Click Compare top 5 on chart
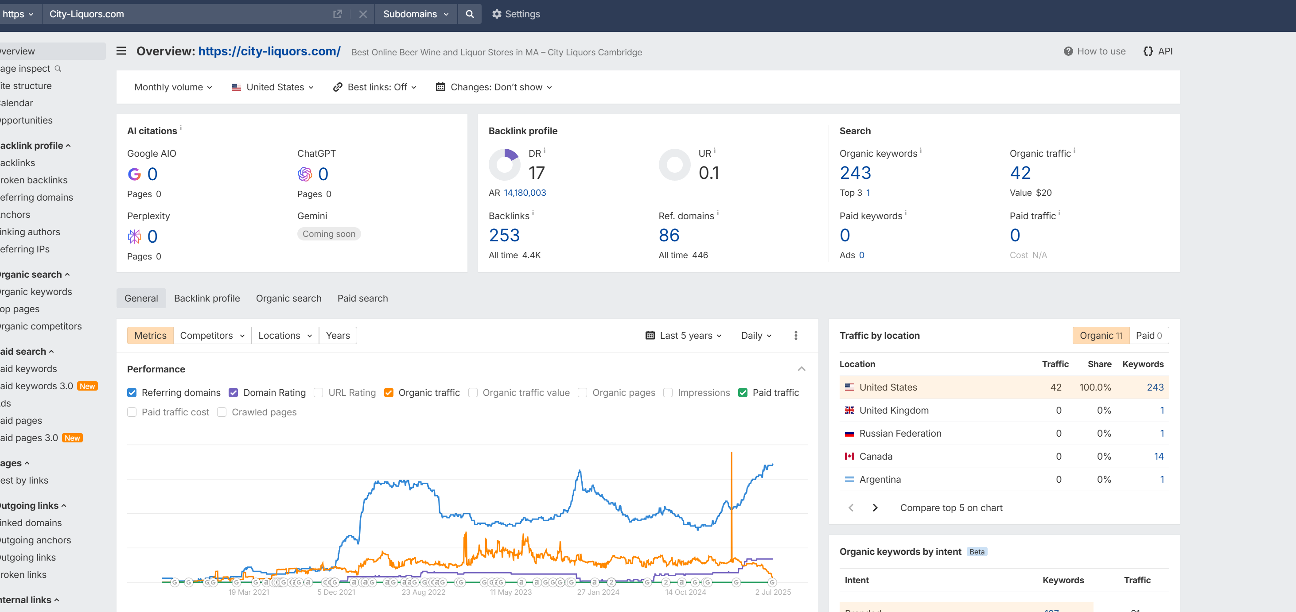 pos(951,508)
